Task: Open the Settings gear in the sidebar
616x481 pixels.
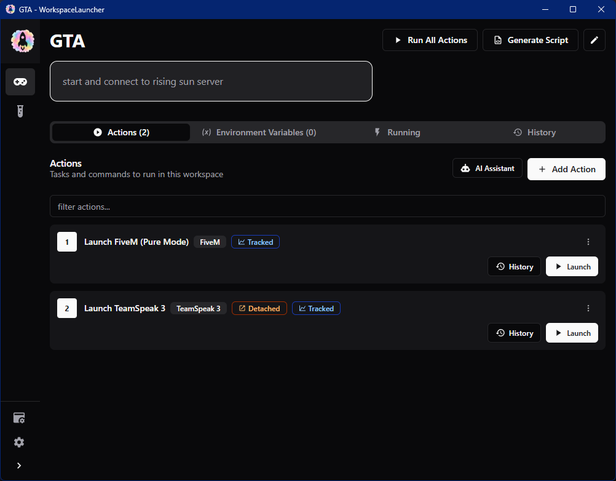Action: point(19,442)
